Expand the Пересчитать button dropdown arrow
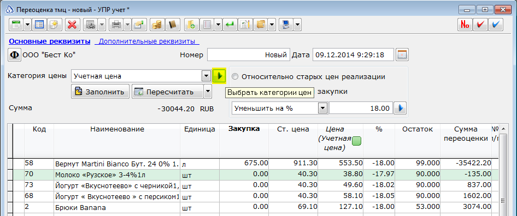The height and width of the screenshot is (216, 517). point(208,92)
